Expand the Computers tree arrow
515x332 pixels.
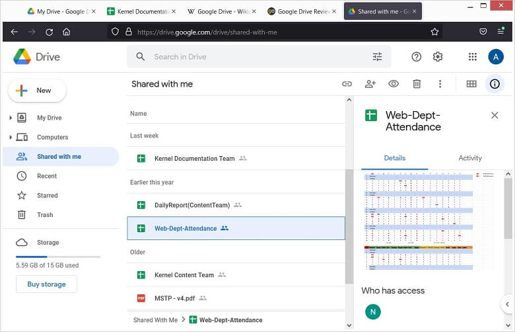tap(11, 138)
